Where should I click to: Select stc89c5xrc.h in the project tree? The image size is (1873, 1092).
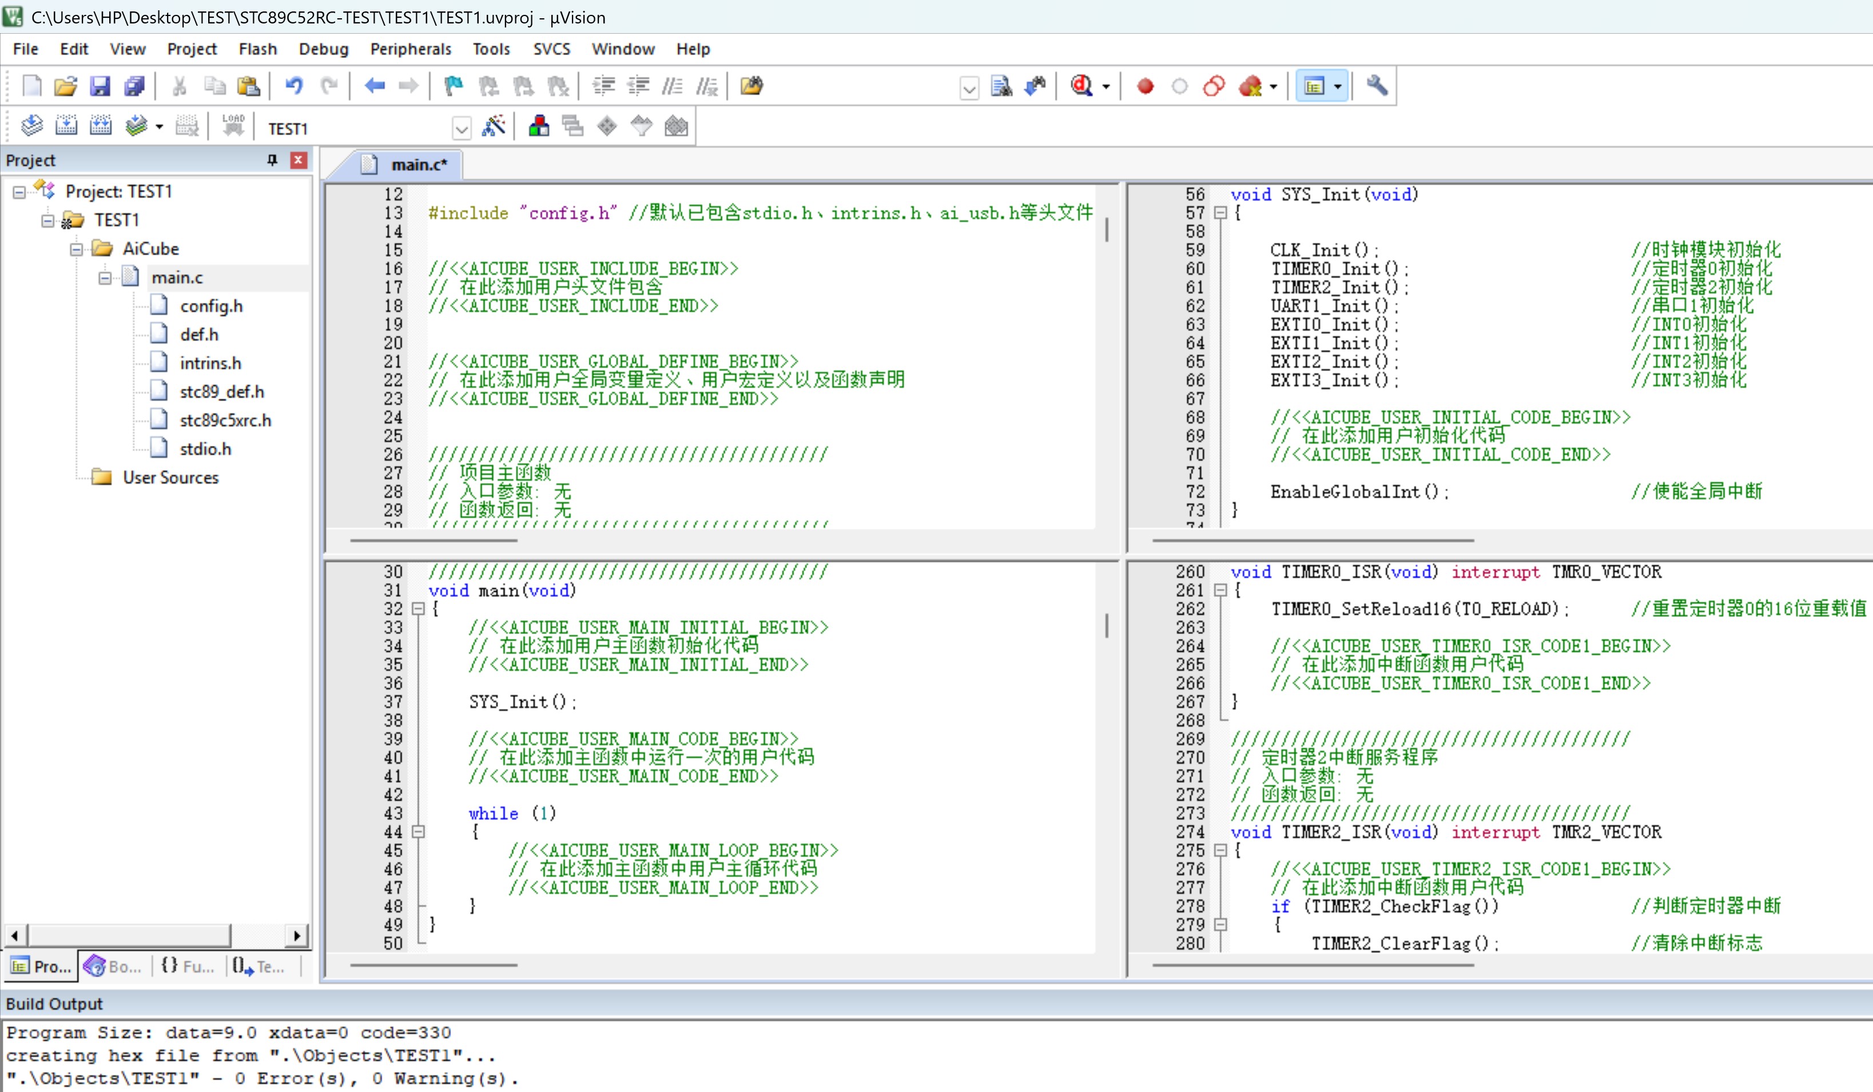coord(225,420)
